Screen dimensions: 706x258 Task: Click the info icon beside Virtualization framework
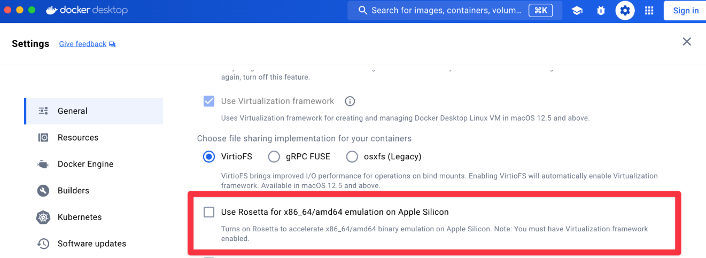(350, 101)
